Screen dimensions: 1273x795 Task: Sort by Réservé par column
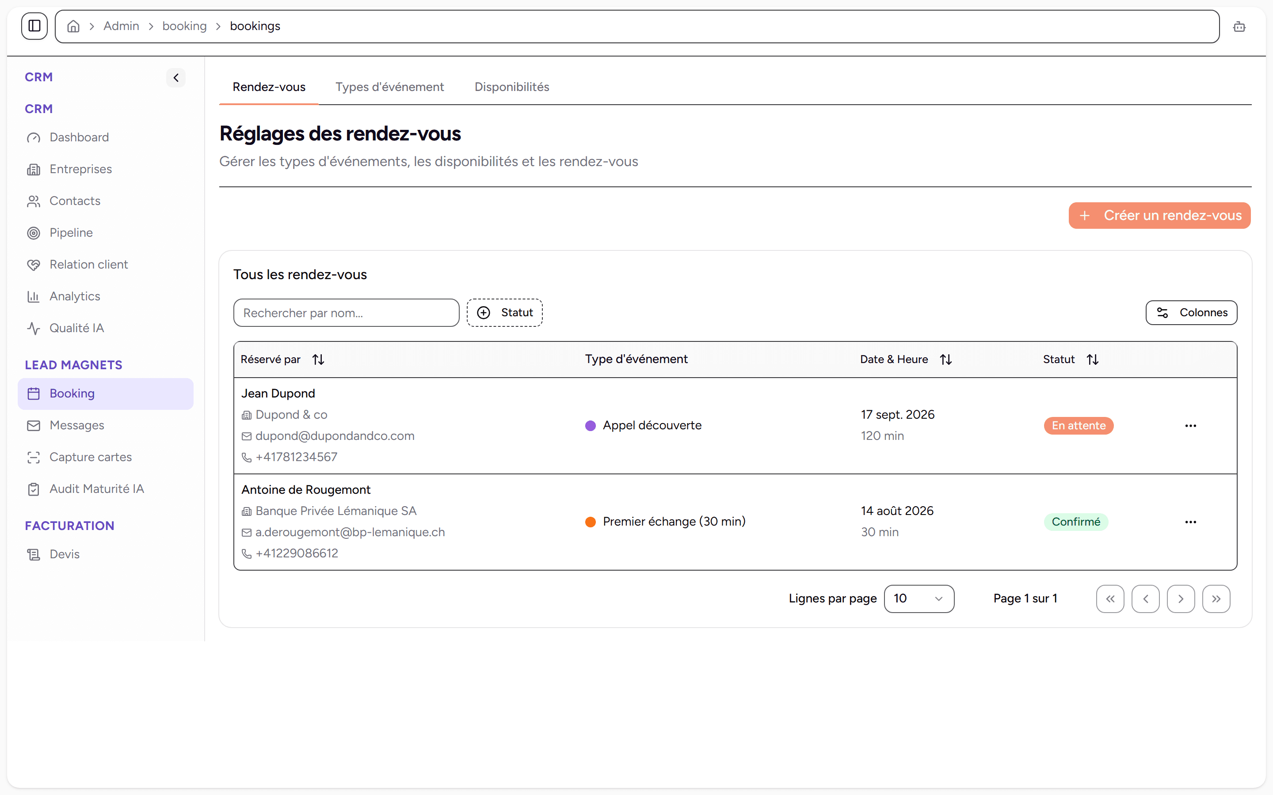tap(282, 360)
